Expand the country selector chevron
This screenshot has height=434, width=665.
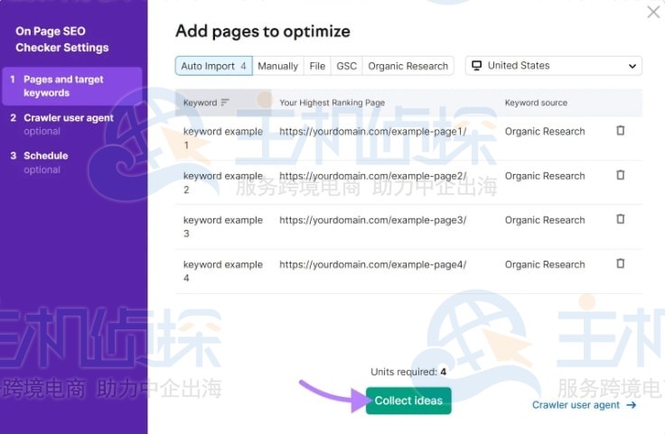pyautogui.click(x=632, y=66)
